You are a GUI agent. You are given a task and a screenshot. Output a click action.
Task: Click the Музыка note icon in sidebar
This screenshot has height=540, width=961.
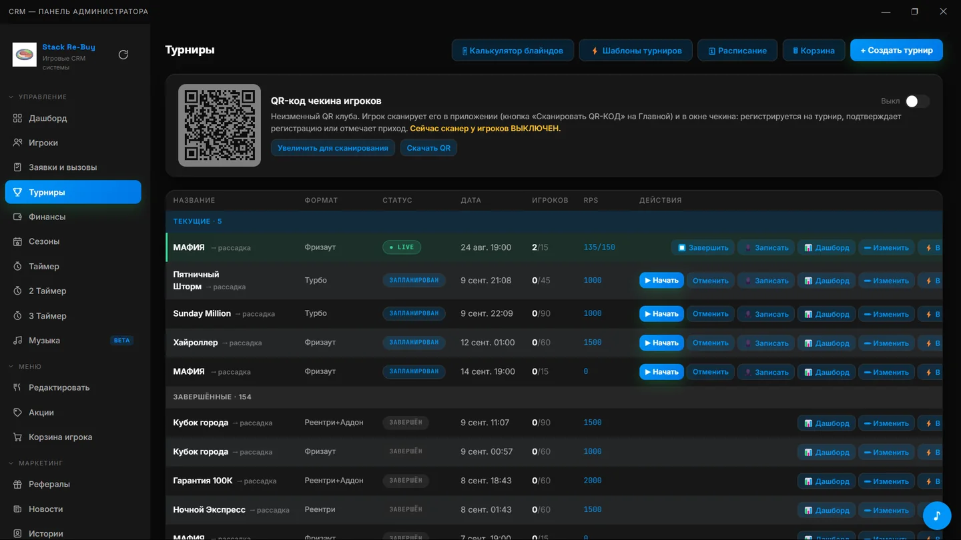tap(18, 340)
